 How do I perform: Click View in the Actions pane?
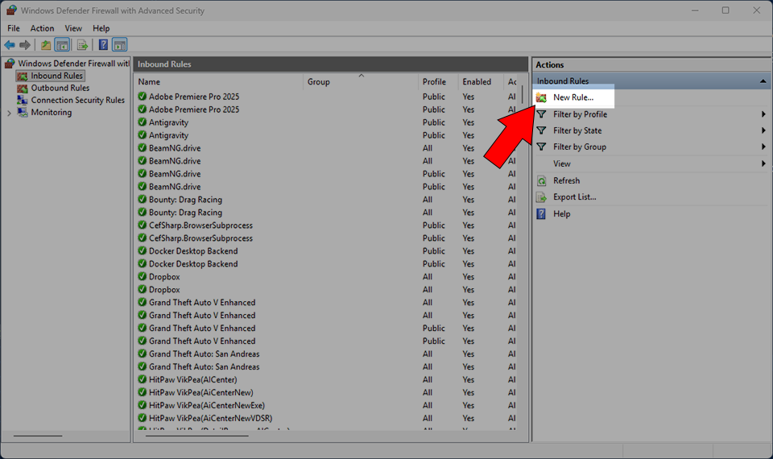tap(561, 163)
